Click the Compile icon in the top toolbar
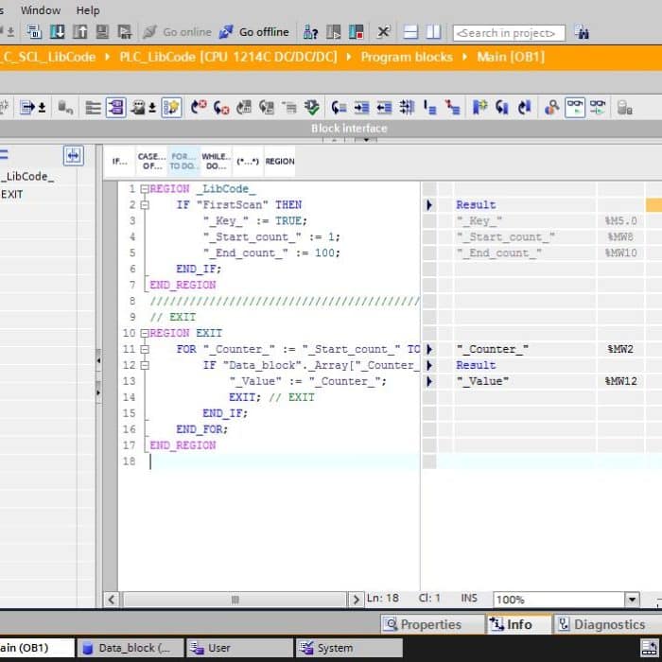 (34, 31)
